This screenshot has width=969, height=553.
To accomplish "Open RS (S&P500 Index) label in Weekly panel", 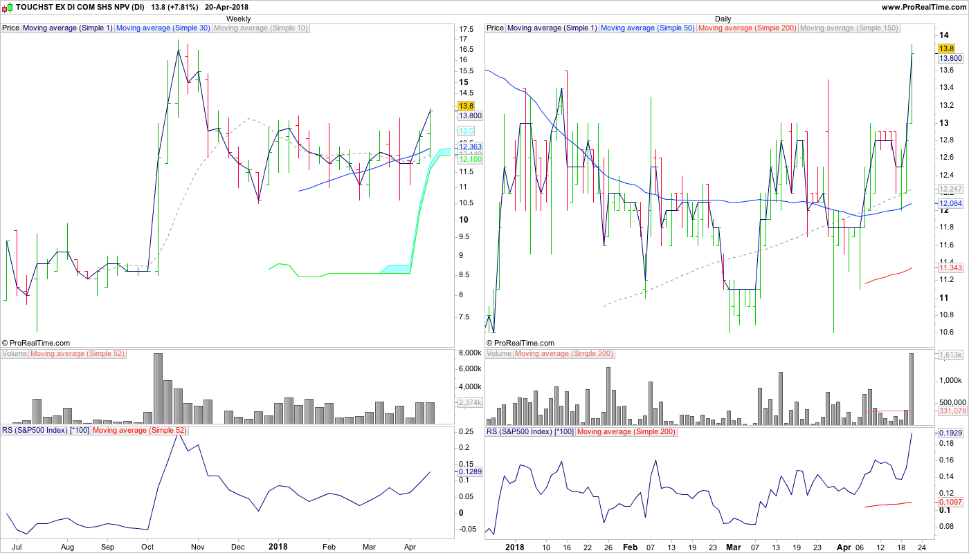I will click(x=46, y=431).
